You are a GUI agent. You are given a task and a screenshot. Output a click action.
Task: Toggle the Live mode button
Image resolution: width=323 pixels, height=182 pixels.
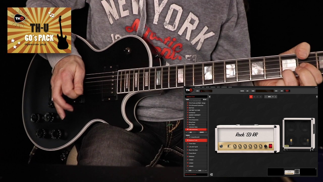247,91
